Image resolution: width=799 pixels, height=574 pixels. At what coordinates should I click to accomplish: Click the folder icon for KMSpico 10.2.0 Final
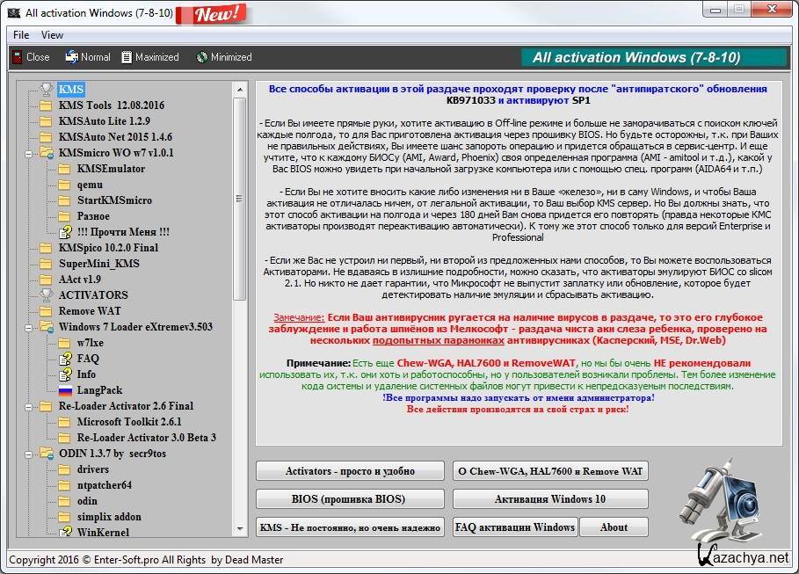coord(46,248)
